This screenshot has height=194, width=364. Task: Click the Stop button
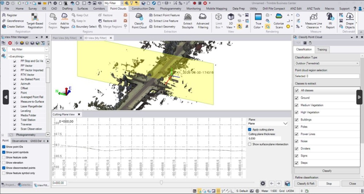pos(329,184)
